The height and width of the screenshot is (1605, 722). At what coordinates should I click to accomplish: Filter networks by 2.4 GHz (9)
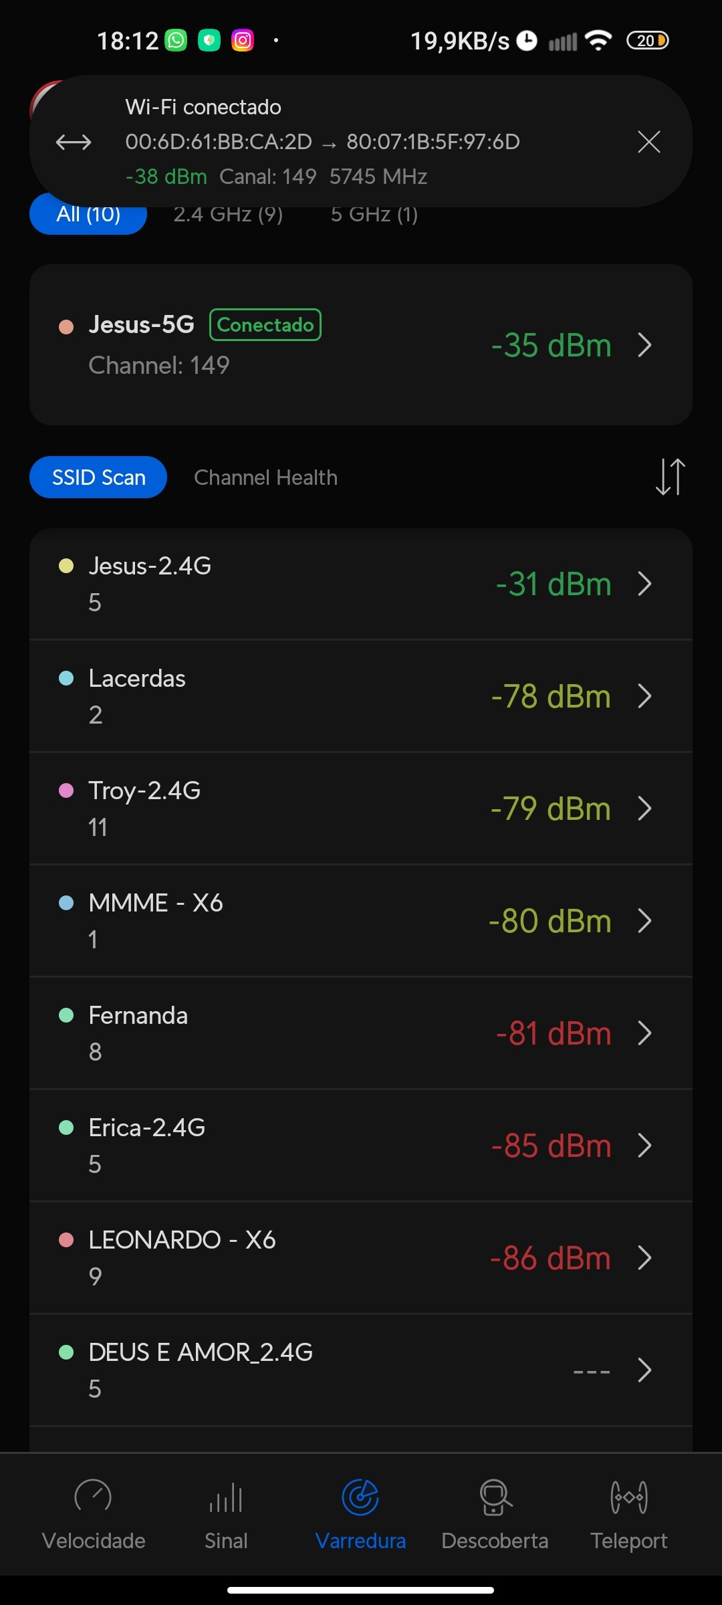pos(228,215)
